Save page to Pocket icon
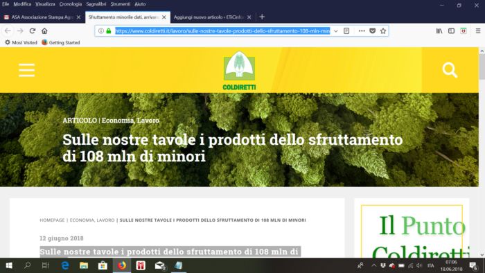485x273 pixels. tap(373, 31)
